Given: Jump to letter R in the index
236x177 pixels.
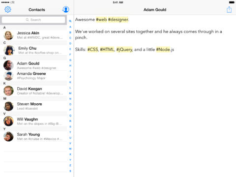Looking at the screenshot, I should coord(70,121).
